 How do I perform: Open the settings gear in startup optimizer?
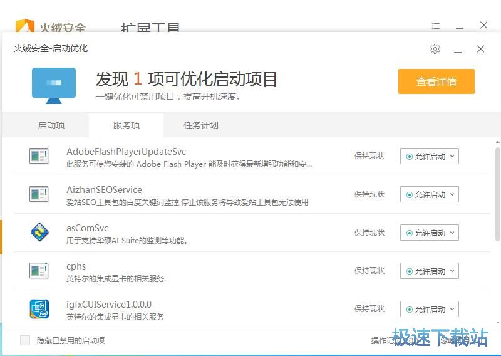click(435, 49)
